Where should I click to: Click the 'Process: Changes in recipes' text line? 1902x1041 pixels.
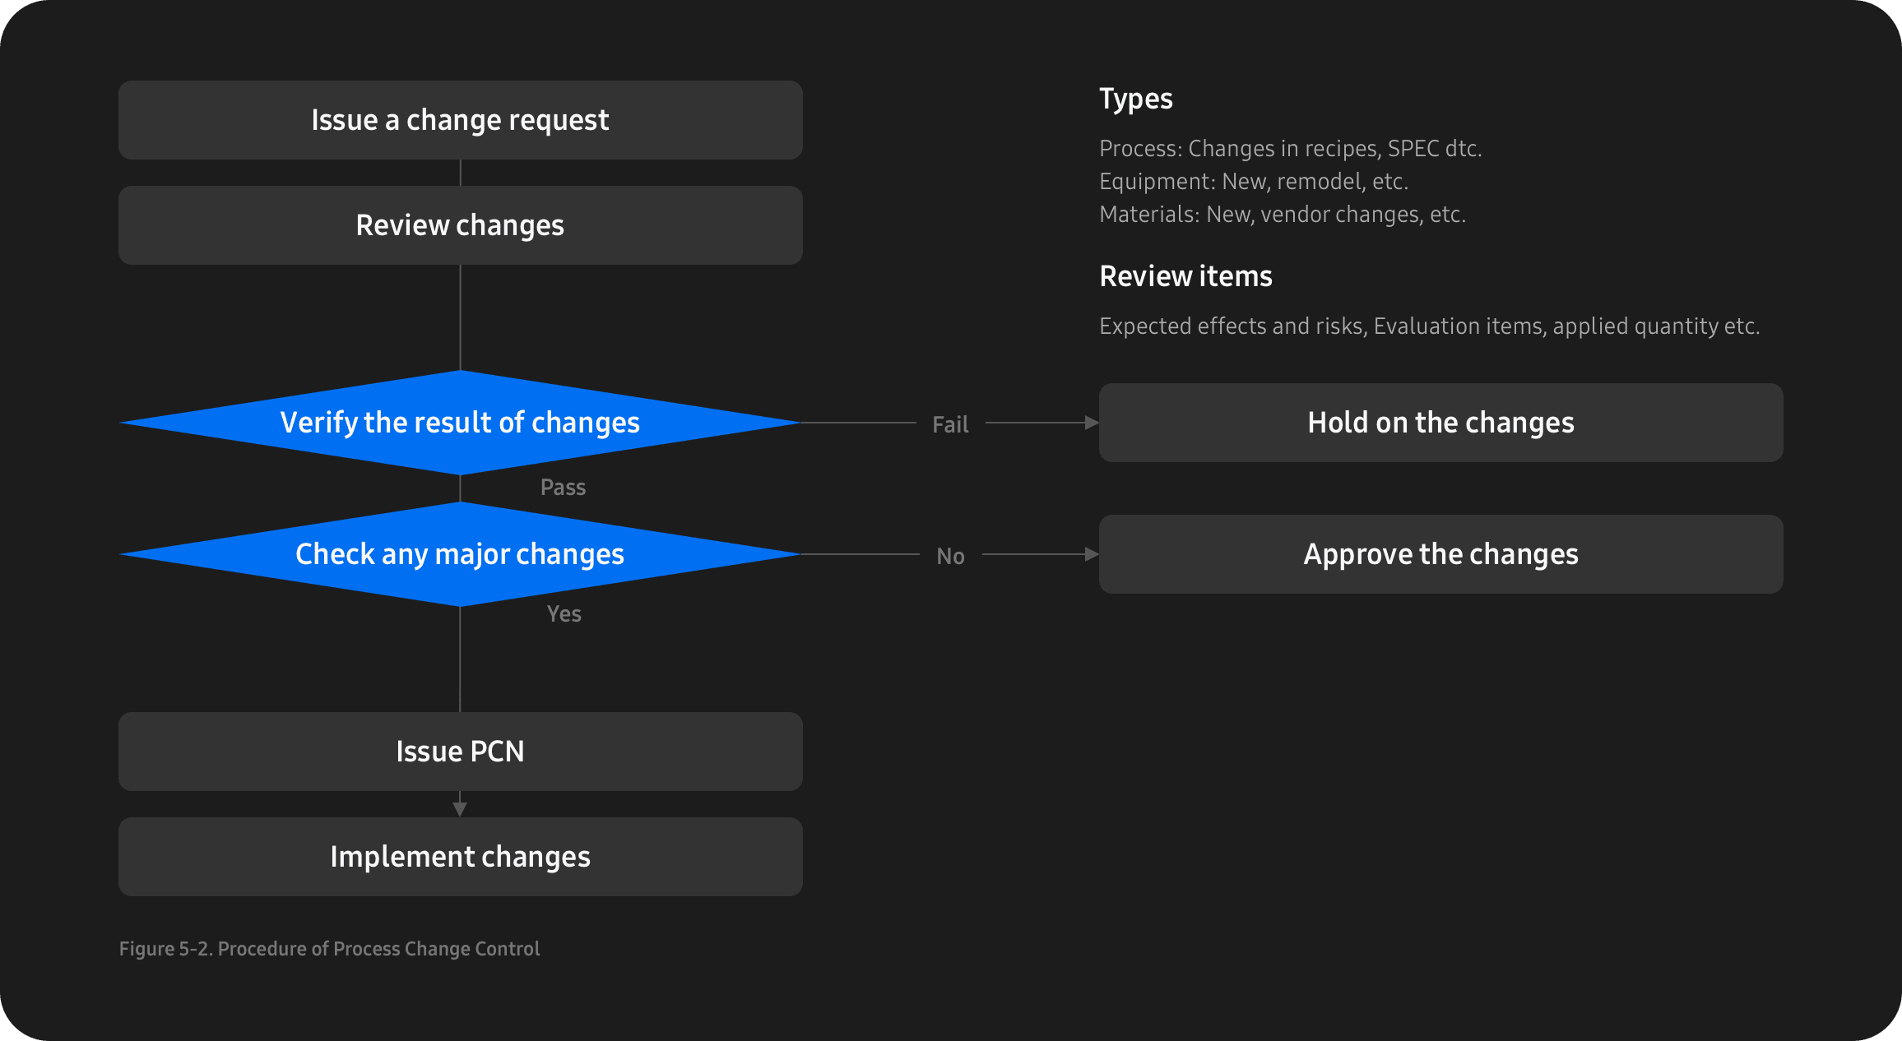coord(1290,149)
